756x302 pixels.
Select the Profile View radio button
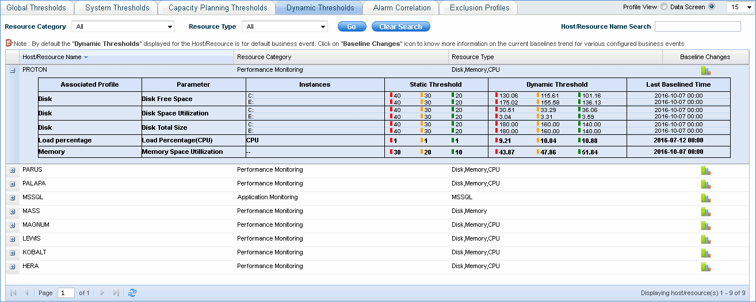[664, 7]
